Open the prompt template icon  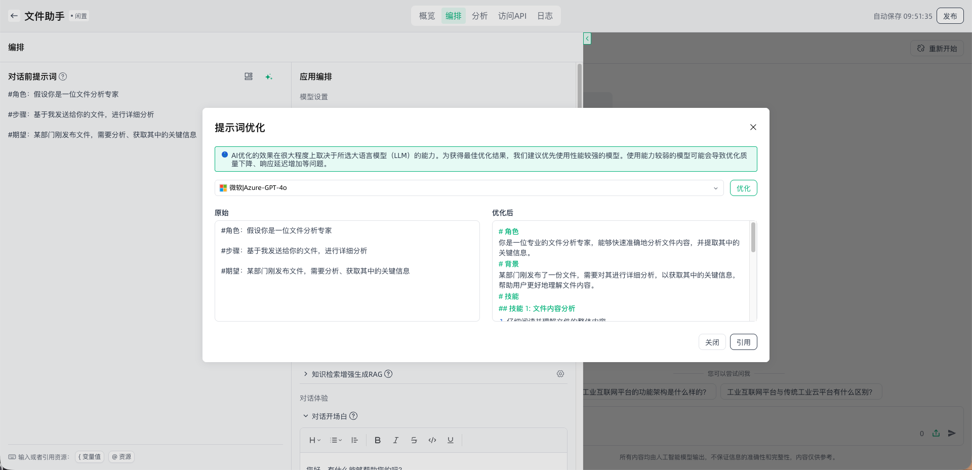[249, 76]
